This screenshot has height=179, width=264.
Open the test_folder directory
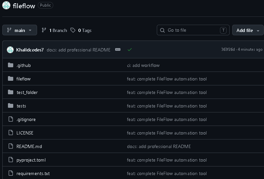click(27, 92)
